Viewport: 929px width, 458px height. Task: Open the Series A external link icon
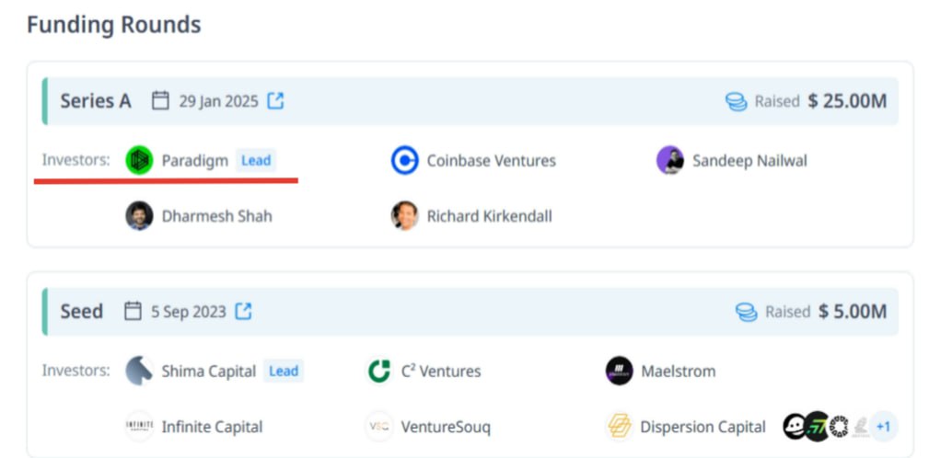275,101
